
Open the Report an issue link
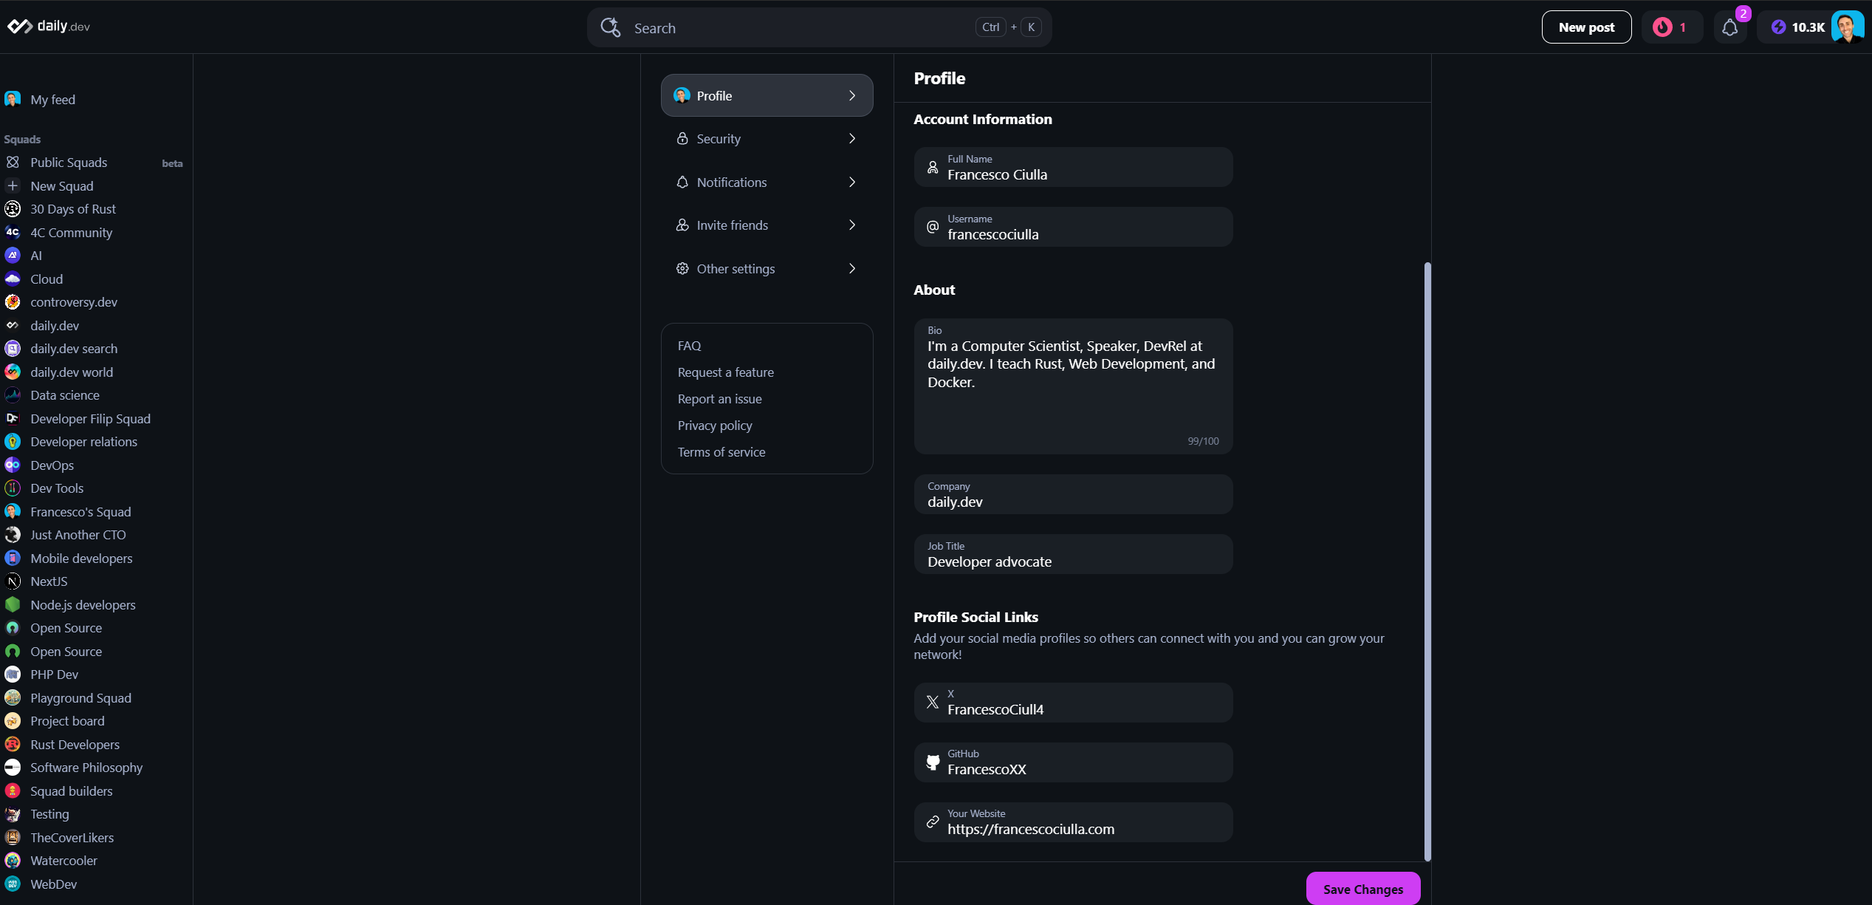[x=719, y=399]
